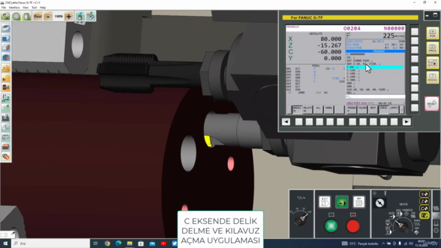The height and width of the screenshot is (248, 441).
Task: Click the Real speed button
Action: (x=38, y=17)
